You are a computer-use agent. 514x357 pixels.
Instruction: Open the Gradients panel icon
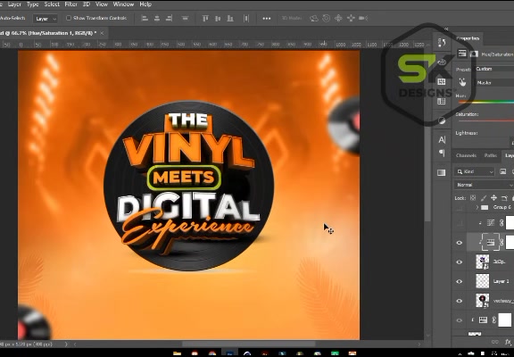(442, 172)
